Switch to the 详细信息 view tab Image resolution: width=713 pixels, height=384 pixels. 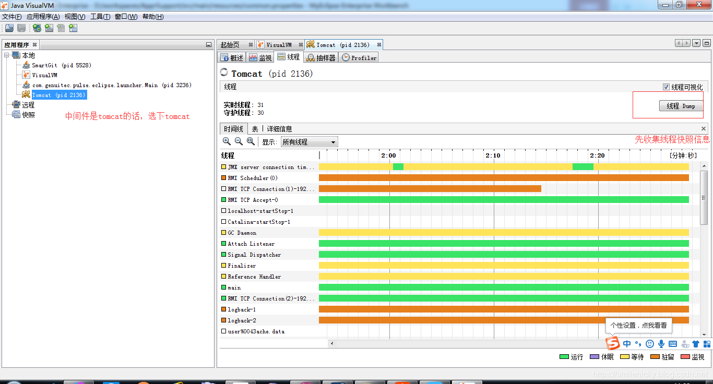tap(280, 129)
